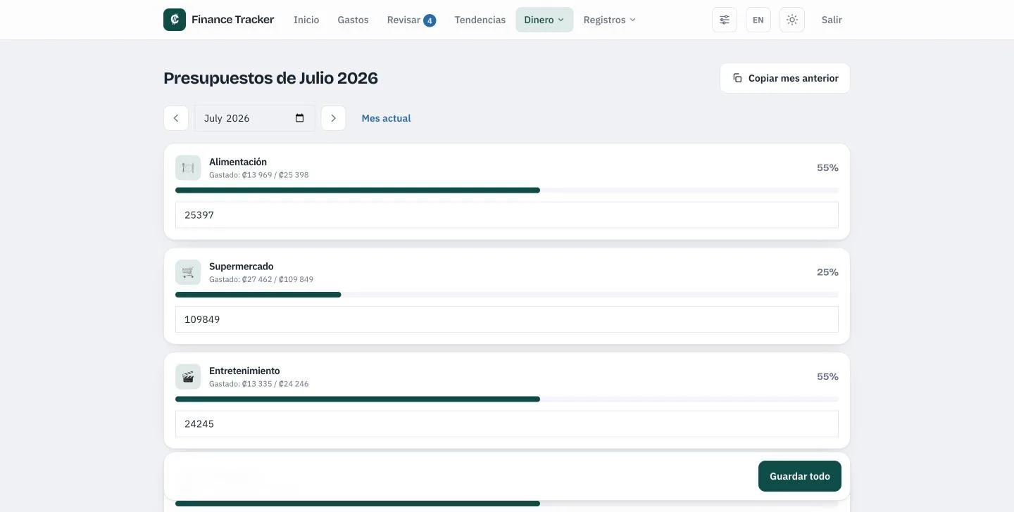Go to the next month arrow
Image resolution: width=1014 pixels, height=512 pixels.
point(334,118)
